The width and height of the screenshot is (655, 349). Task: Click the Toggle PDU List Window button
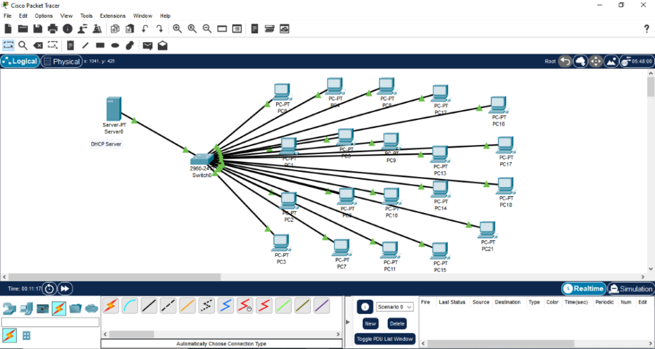coord(384,339)
